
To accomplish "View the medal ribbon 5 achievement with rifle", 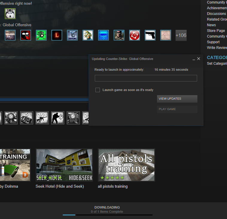I will 11,118.
